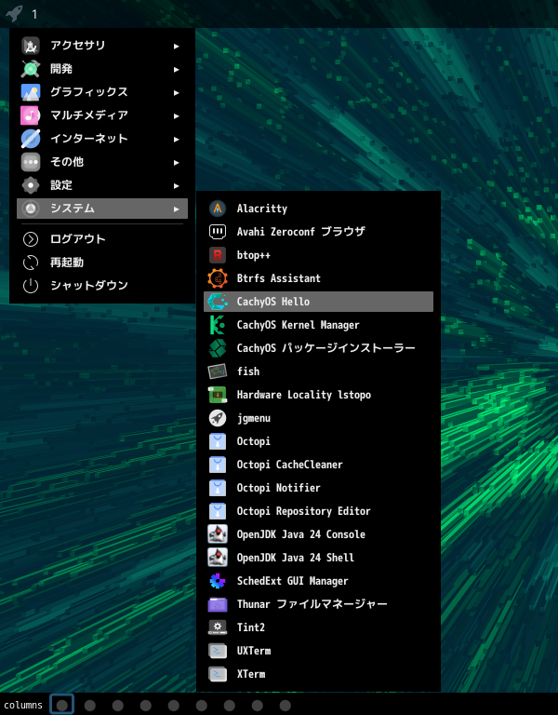Choose 再起動 to reboot
This screenshot has height=715, width=558.
(102, 263)
